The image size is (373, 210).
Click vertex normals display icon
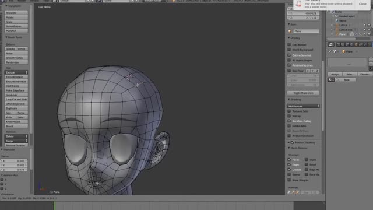[x=290, y=192]
